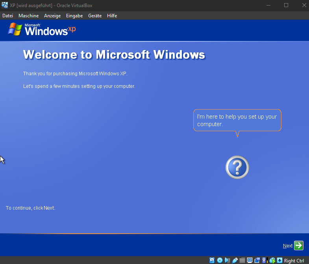Image resolution: width=309 pixels, height=264 pixels.
Task: Click the green Next arrow button
Action: click(298, 245)
